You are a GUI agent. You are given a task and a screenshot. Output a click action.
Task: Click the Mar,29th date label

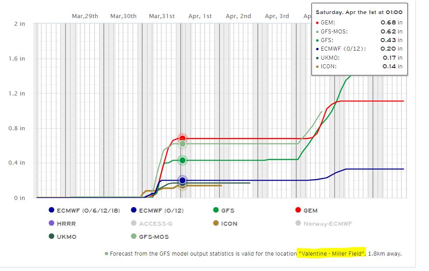85,16
